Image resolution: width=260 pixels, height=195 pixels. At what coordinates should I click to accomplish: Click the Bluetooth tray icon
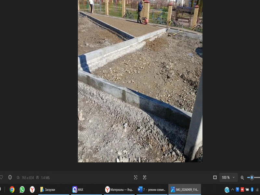tap(252, 189)
